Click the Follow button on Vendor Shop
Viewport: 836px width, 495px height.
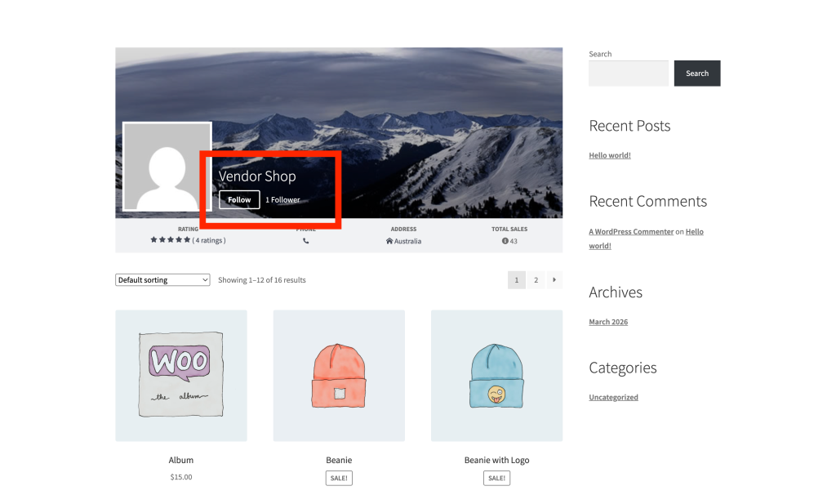239,199
